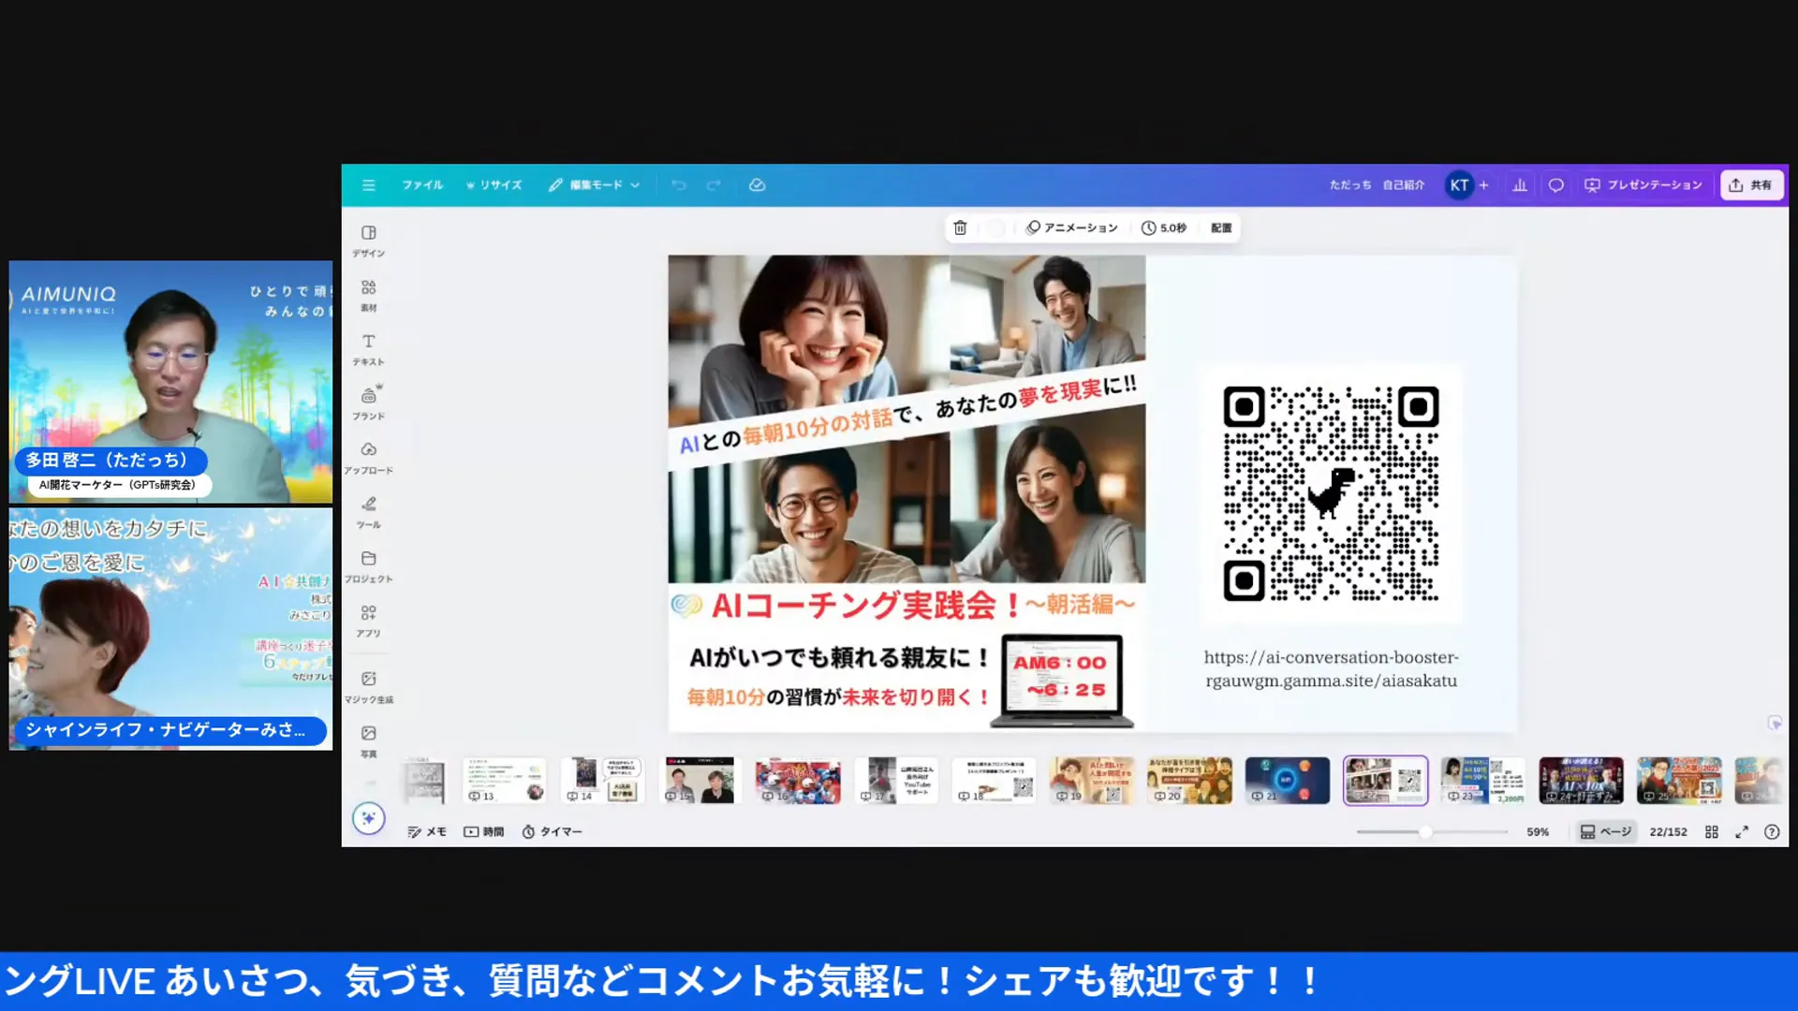The image size is (1798, 1011).
Task: Expand the 編集モード dropdown
Action: [x=595, y=185]
